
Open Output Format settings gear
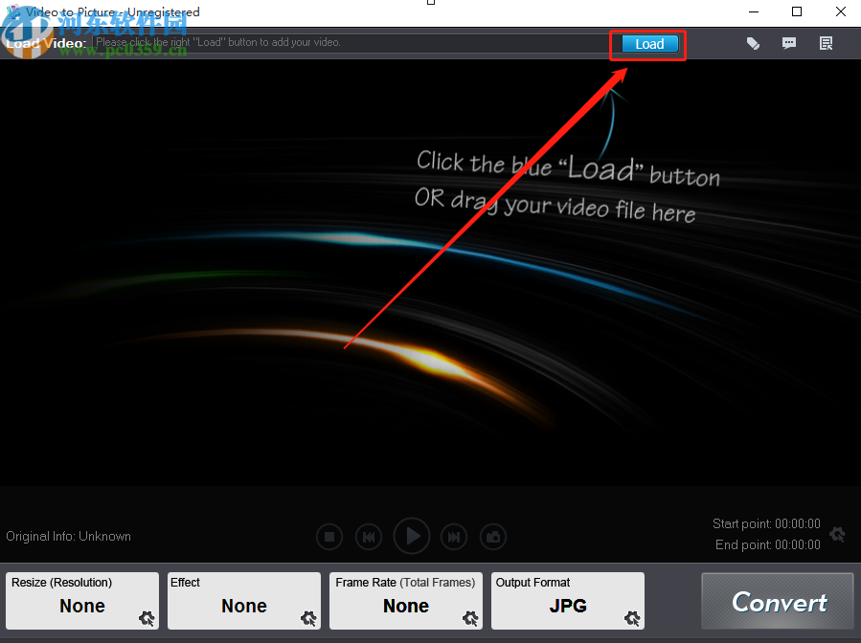(632, 618)
